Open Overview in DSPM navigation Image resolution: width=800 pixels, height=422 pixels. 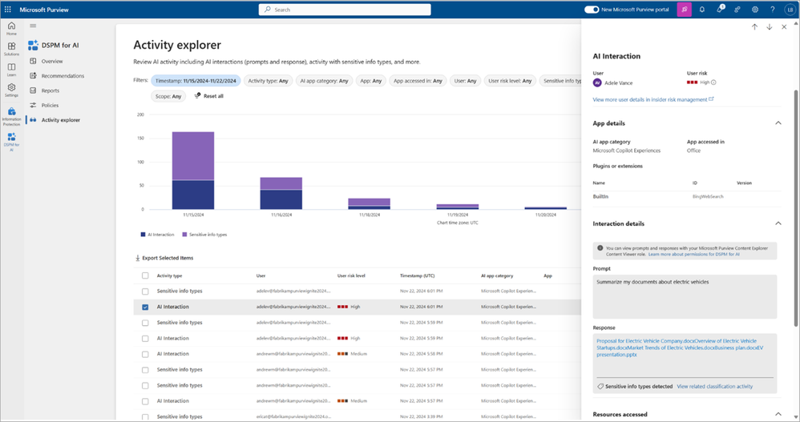coord(52,61)
